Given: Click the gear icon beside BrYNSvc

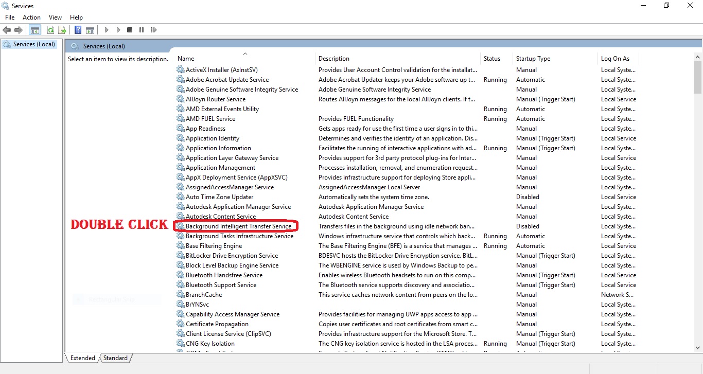Looking at the screenshot, I should coord(180,304).
